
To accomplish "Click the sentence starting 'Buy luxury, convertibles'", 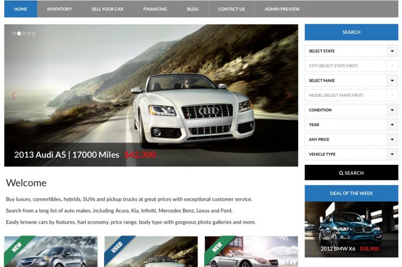I will coord(129,199).
